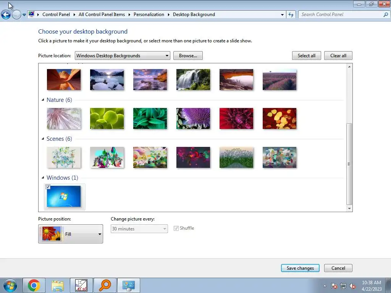The height and width of the screenshot is (293, 391).
Task: Open the recent pages dropdown arrow
Action: pos(24,15)
